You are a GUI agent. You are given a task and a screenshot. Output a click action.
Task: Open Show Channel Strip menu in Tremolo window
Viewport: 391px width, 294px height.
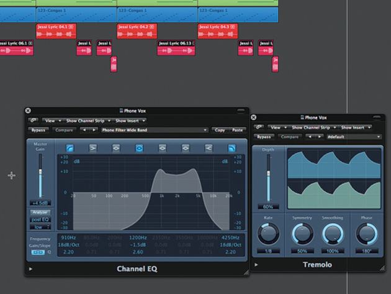[x=313, y=127]
